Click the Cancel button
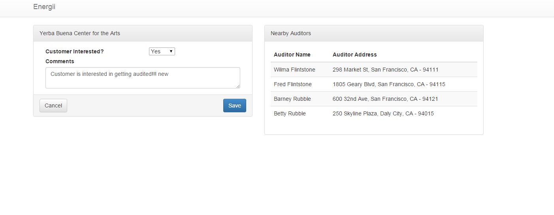This screenshot has height=215, width=554. tap(53, 106)
